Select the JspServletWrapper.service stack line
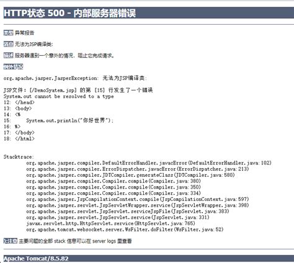The height and width of the screenshot is (263, 294). point(138,205)
